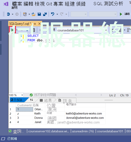131x142 pixels.
Task: Select the Donna name cell
Action: (39, 118)
